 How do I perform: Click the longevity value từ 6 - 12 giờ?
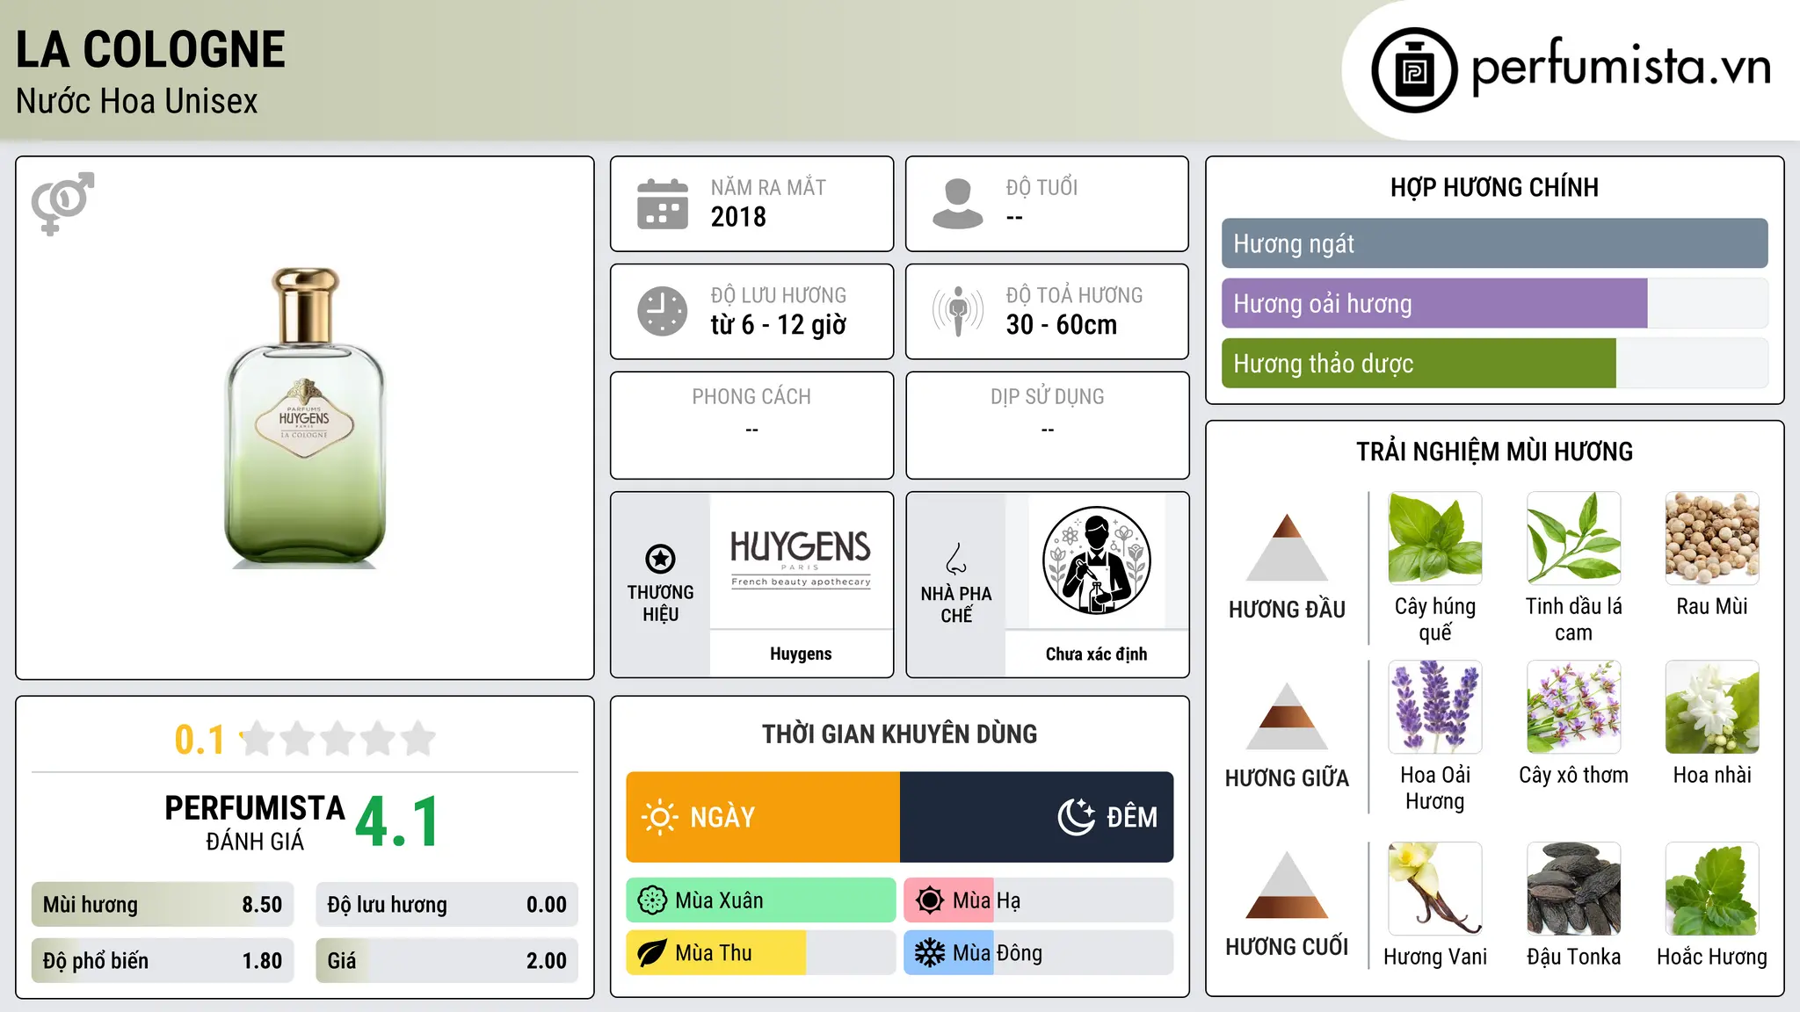click(x=778, y=325)
